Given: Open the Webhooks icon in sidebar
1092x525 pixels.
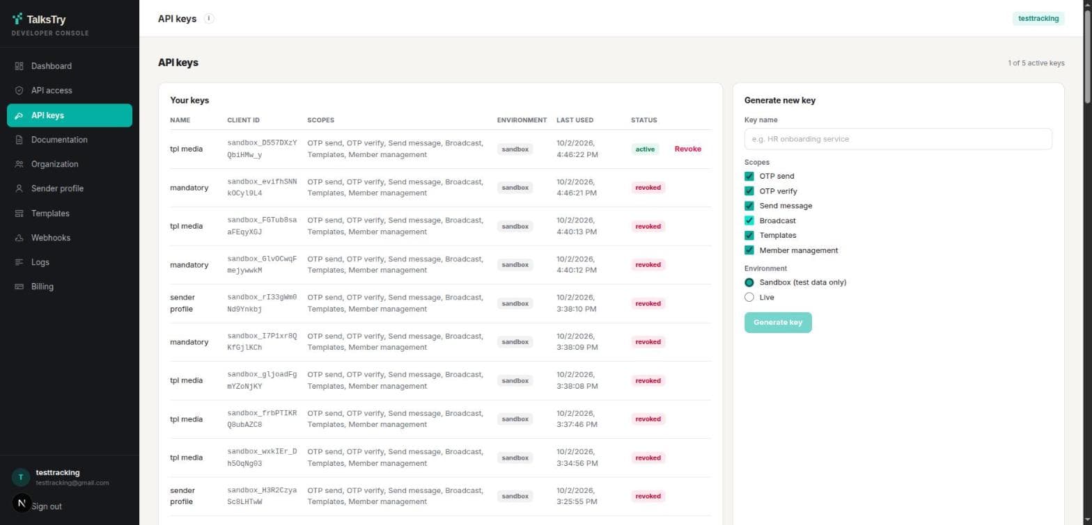Looking at the screenshot, I should (x=19, y=238).
